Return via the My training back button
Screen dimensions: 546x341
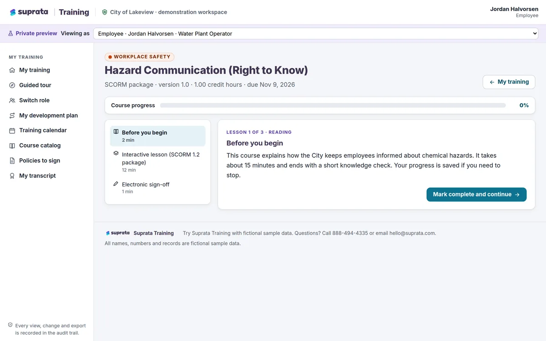click(509, 82)
